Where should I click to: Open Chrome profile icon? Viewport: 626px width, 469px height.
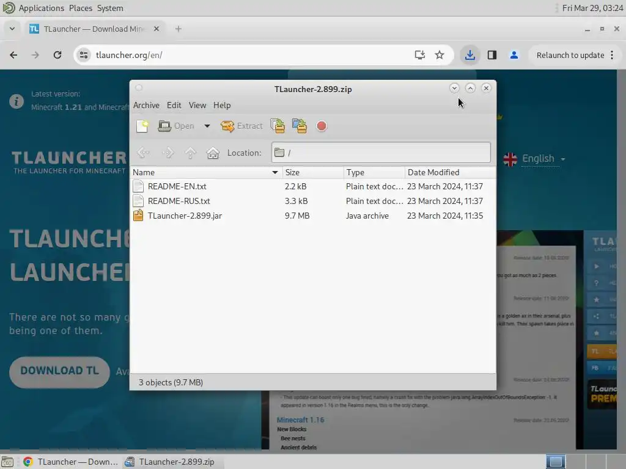coord(514,55)
